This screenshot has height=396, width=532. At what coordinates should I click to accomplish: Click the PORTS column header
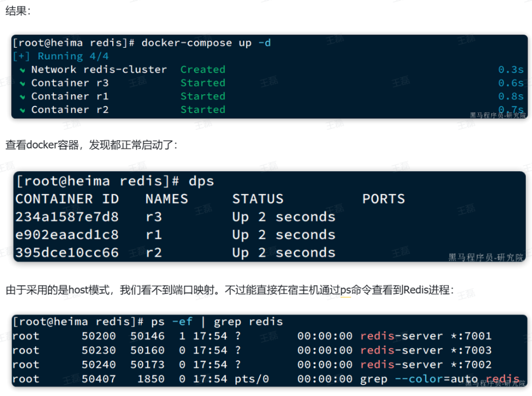point(383,199)
